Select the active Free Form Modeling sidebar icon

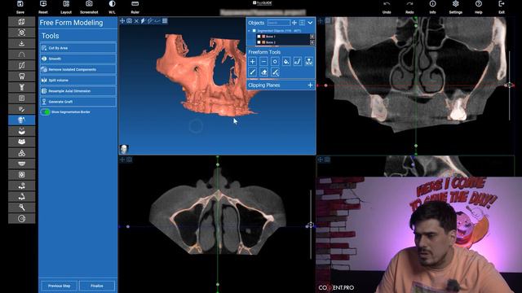pos(22,120)
